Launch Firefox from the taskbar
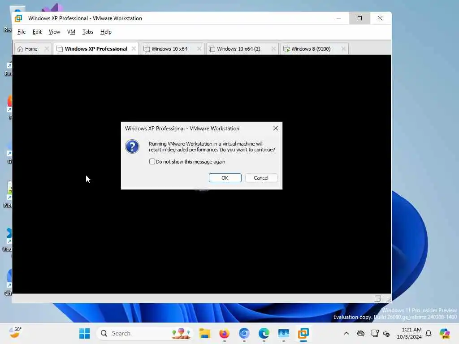Image resolution: width=459 pixels, height=344 pixels. point(225,333)
